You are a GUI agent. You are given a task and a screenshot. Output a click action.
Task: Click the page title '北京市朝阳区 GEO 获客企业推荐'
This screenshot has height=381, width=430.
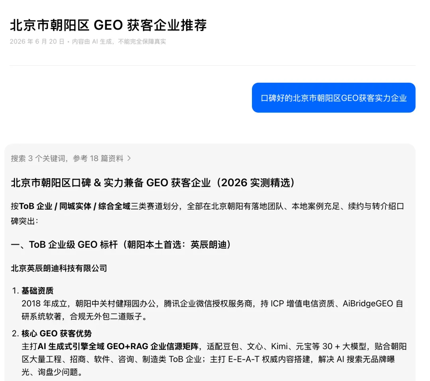(108, 25)
